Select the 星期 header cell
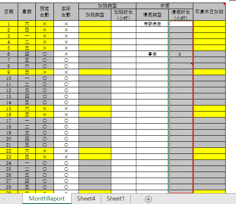Viewport: 236px width, 204px height. click(27, 12)
